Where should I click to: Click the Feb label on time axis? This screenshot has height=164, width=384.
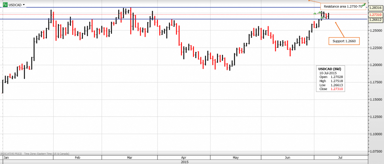pos(78,158)
